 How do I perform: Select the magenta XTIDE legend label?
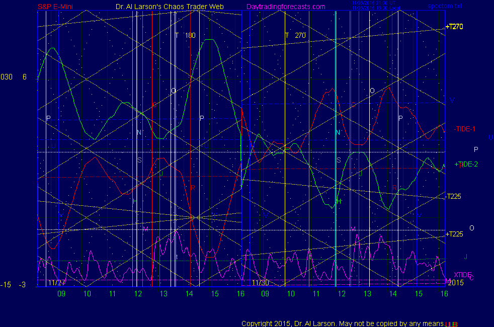(x=463, y=275)
